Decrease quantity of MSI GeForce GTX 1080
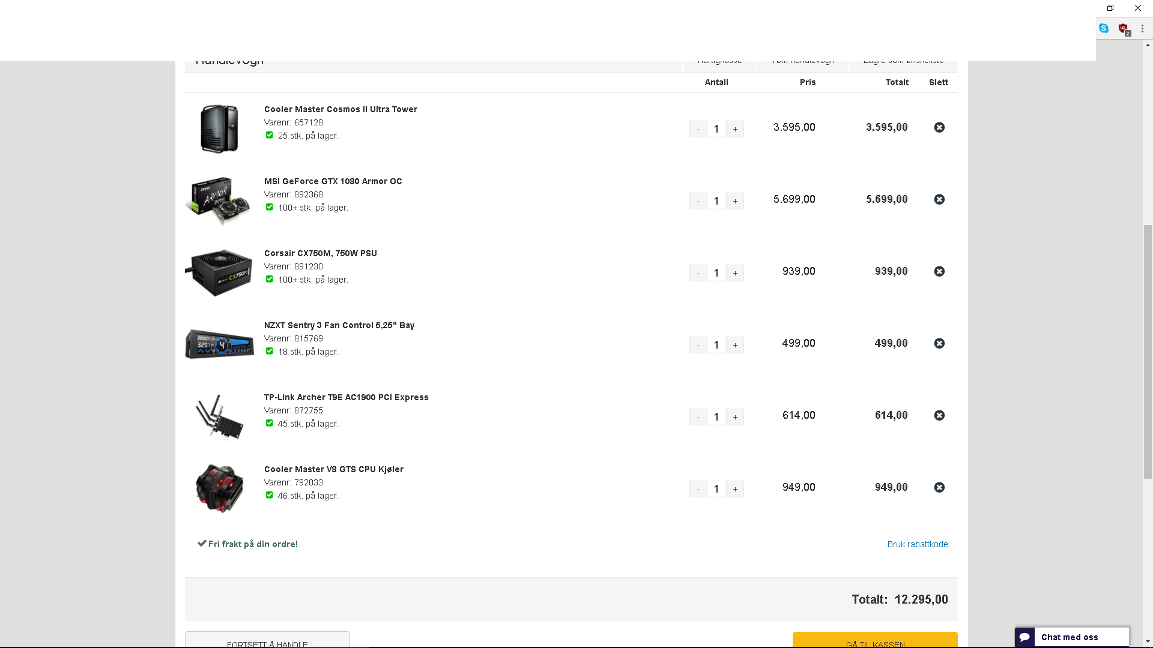 click(x=698, y=201)
